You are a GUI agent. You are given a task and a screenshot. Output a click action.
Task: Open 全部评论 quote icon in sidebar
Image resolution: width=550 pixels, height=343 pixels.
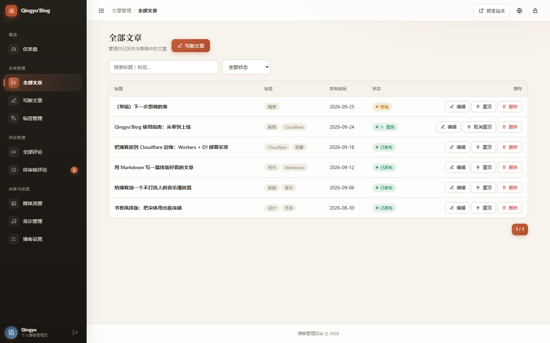pos(14,152)
